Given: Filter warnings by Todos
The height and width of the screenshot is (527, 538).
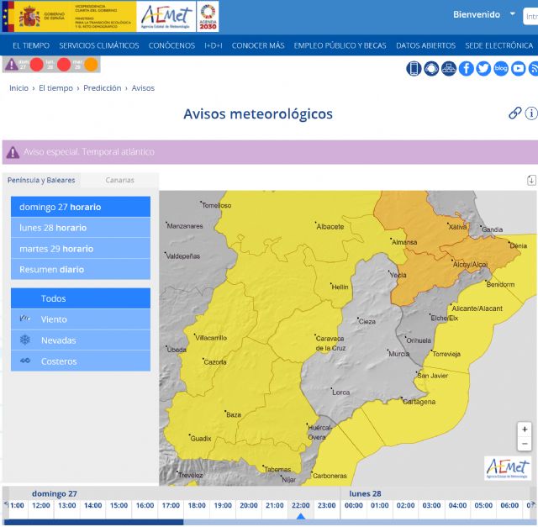Looking at the screenshot, I should pyautogui.click(x=81, y=298).
